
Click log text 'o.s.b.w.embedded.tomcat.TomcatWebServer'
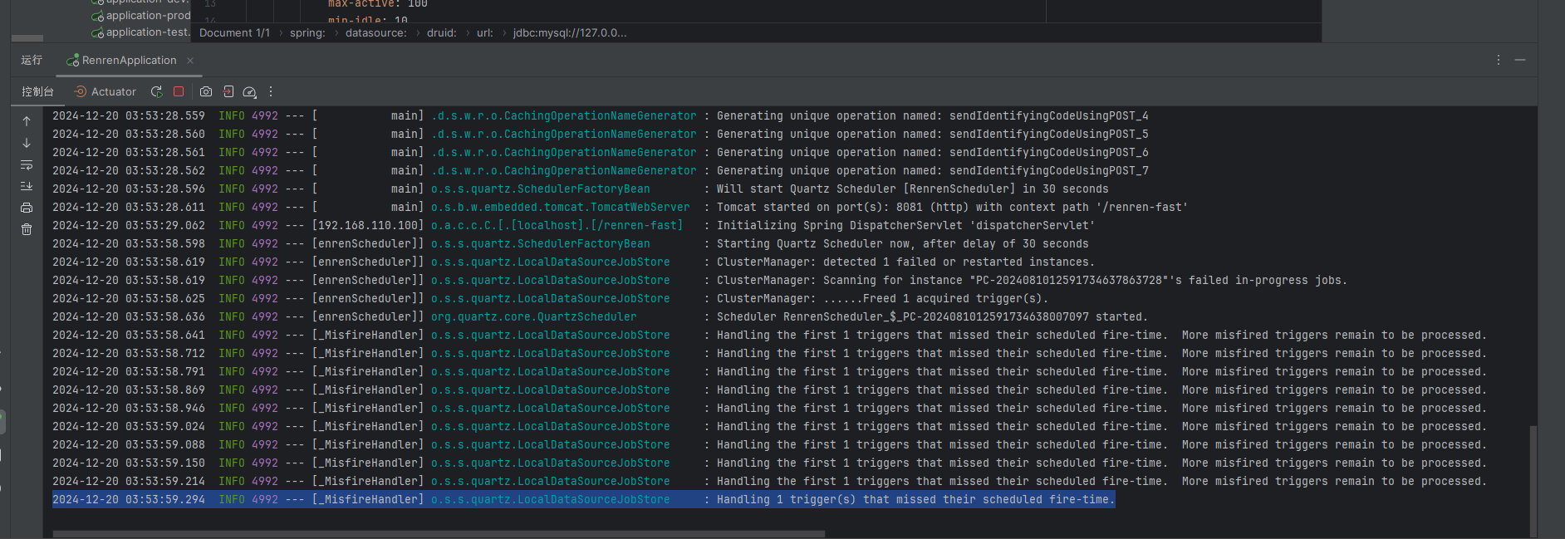coord(560,207)
